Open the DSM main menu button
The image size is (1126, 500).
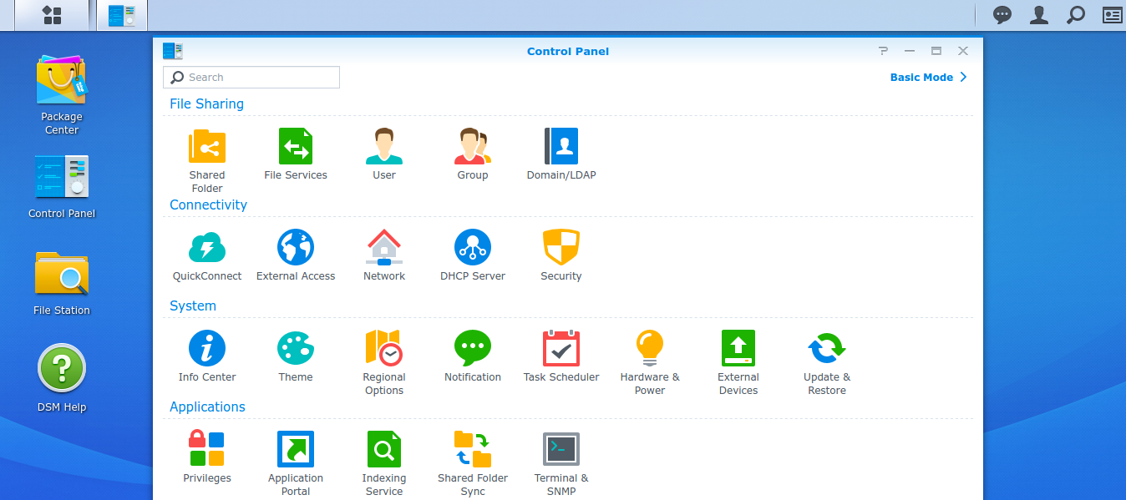[x=52, y=15]
